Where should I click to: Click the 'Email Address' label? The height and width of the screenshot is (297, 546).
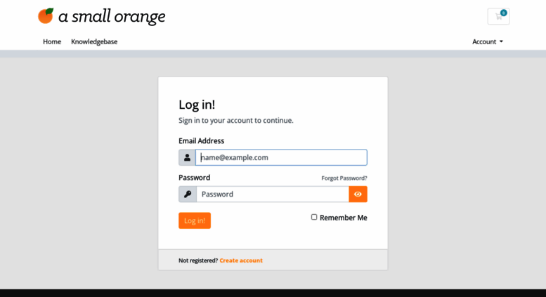(x=201, y=141)
